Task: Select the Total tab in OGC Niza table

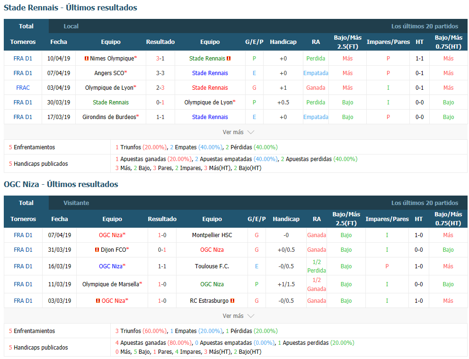Action: pyautogui.click(x=26, y=203)
